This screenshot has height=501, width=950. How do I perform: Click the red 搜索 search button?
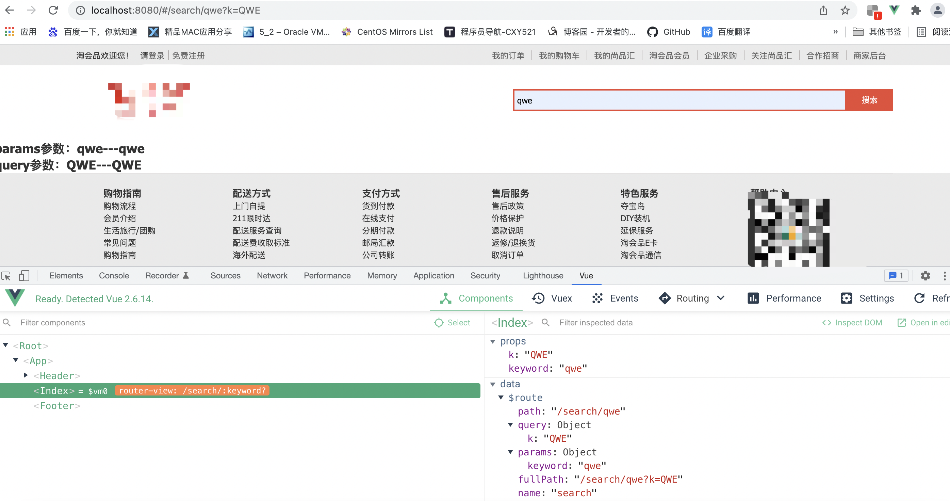[x=869, y=100]
